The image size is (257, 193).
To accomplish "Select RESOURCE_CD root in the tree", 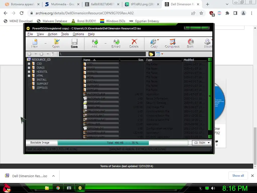I will [41, 60].
